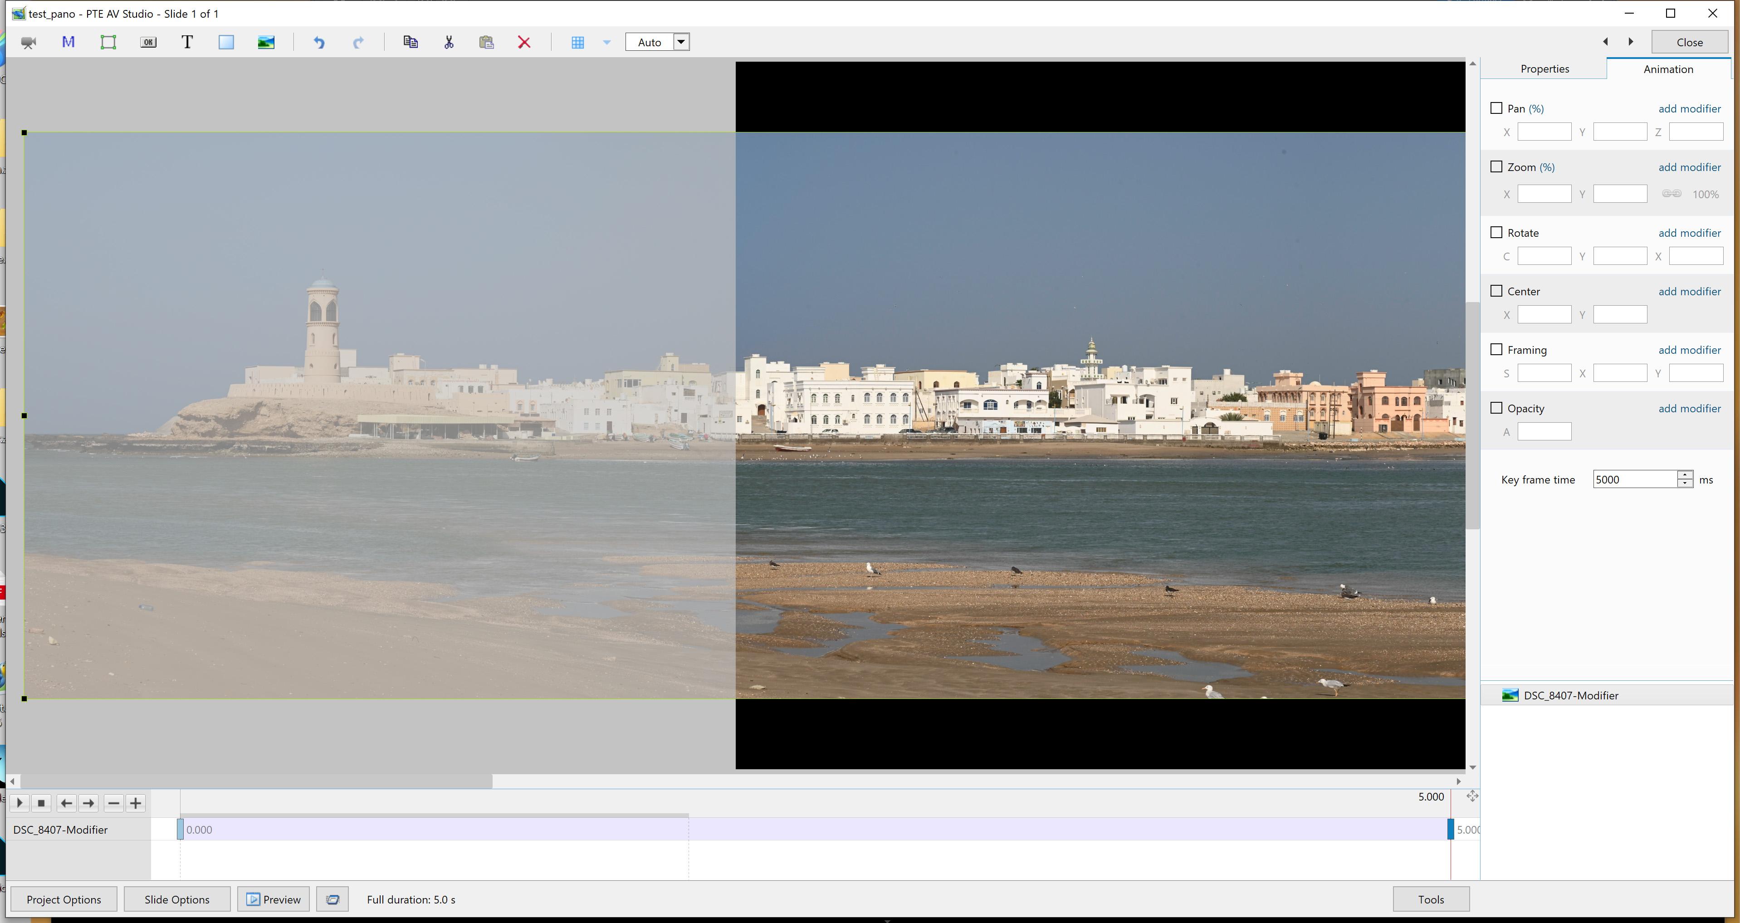Paste object from clipboard
This screenshot has height=923, width=1740.
486,43
